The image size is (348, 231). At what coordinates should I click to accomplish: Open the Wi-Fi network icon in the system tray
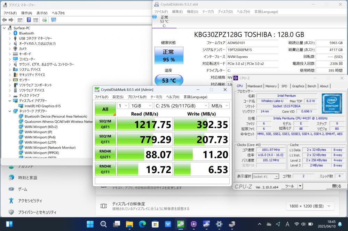pyautogui.click(x=296, y=224)
